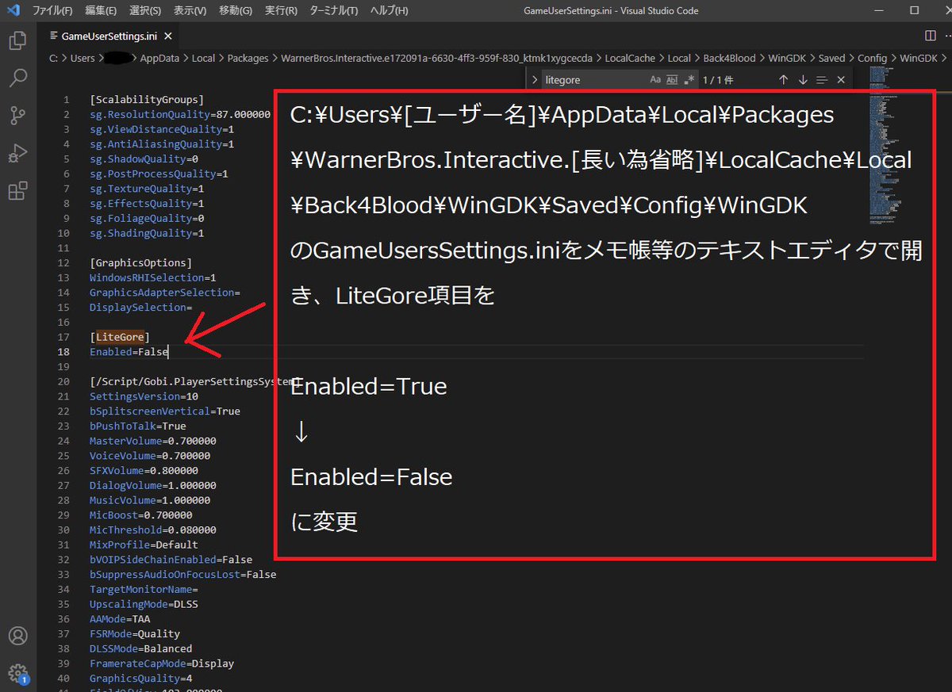952x692 pixels.
Task: Open the Config breadcrumb segment
Action: pos(872,58)
